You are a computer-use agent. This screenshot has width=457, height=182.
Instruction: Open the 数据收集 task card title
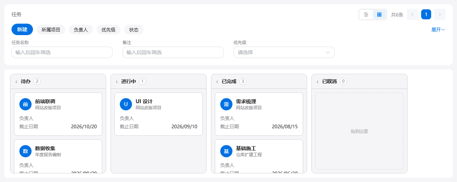(45, 148)
